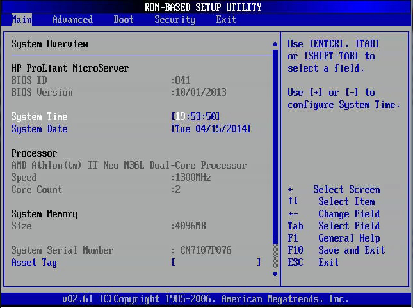Click the General Help text
This screenshot has width=413, height=308.
(x=349, y=238)
